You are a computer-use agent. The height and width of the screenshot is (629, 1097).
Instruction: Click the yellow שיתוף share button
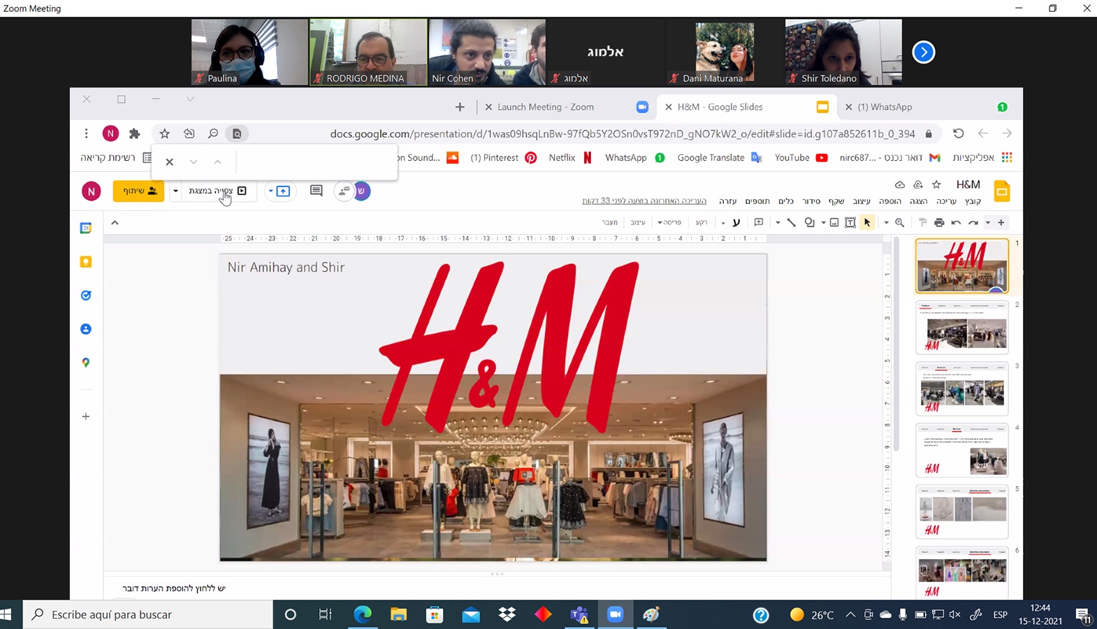tap(138, 191)
